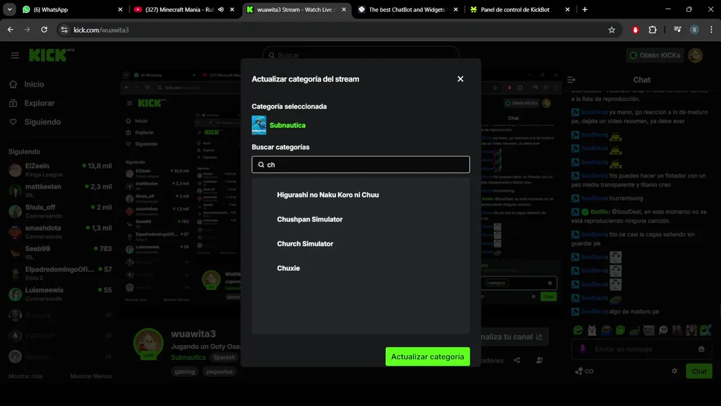Switch to The best ChatBot and Widgets tab

coord(408,10)
